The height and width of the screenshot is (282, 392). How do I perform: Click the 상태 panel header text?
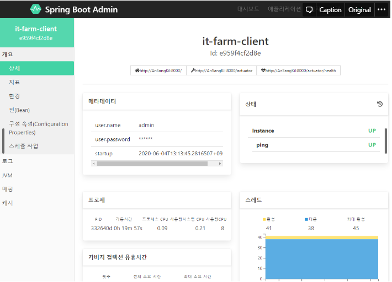(251, 104)
